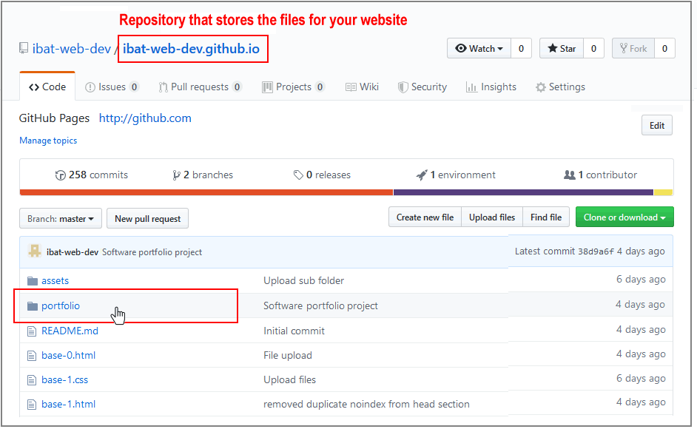697x429 pixels.
Task: Click the language color bar
Action: [346, 192]
